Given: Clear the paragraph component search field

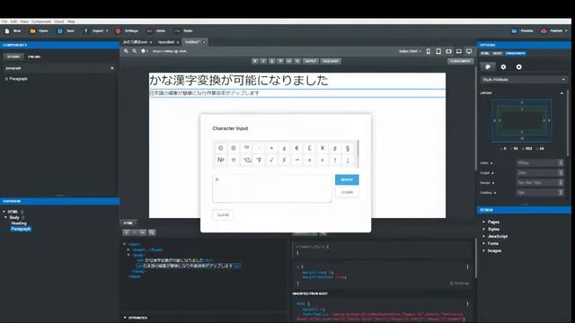Looking at the screenshot, I should click(x=112, y=68).
